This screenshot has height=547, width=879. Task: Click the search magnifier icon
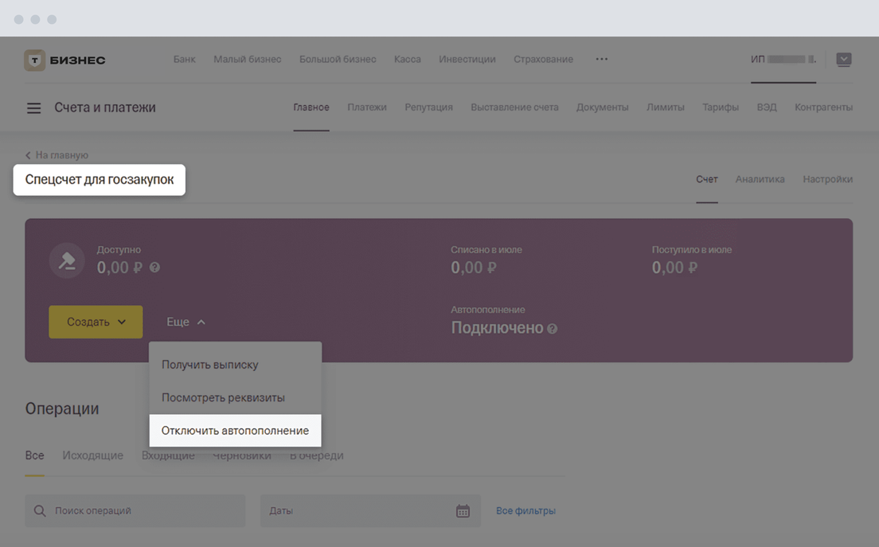40,511
